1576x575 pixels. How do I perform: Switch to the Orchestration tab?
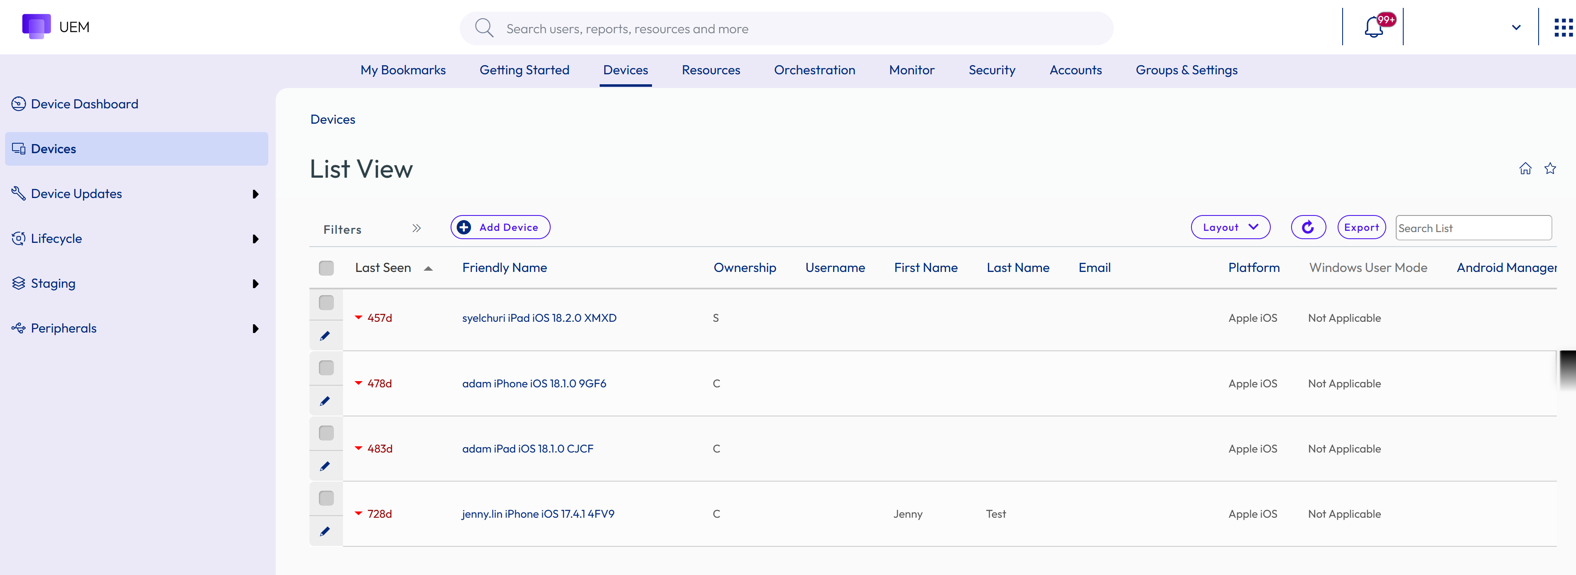click(814, 70)
